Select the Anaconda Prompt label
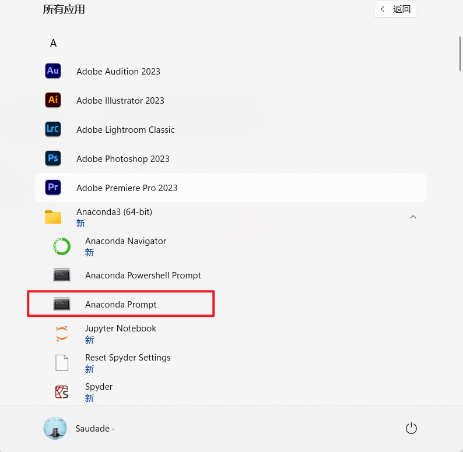The image size is (463, 452). [121, 305]
